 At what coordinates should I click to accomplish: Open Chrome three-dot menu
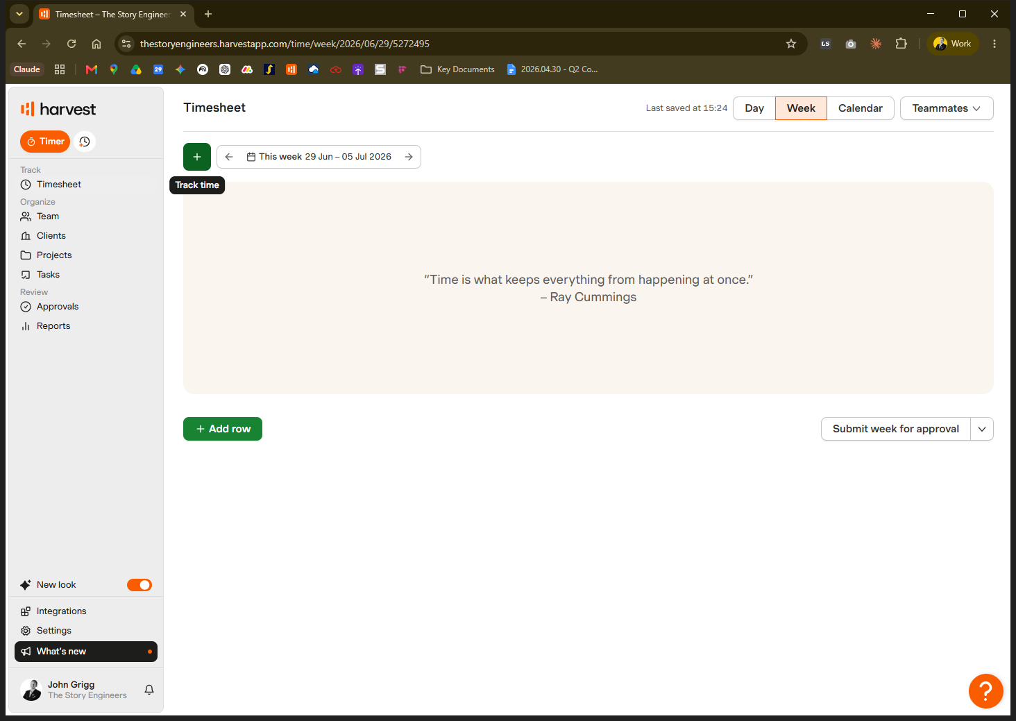pyautogui.click(x=994, y=44)
